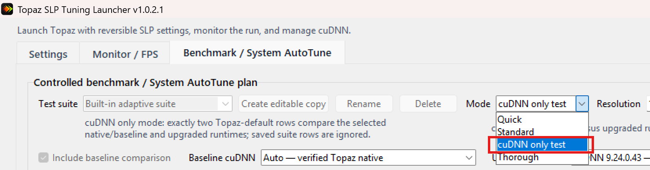Choose Standard from the Mode list

[542, 132]
